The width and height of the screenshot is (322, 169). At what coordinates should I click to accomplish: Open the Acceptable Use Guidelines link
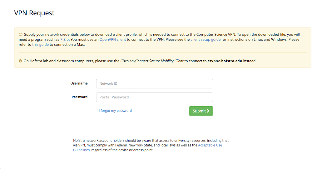point(210,145)
